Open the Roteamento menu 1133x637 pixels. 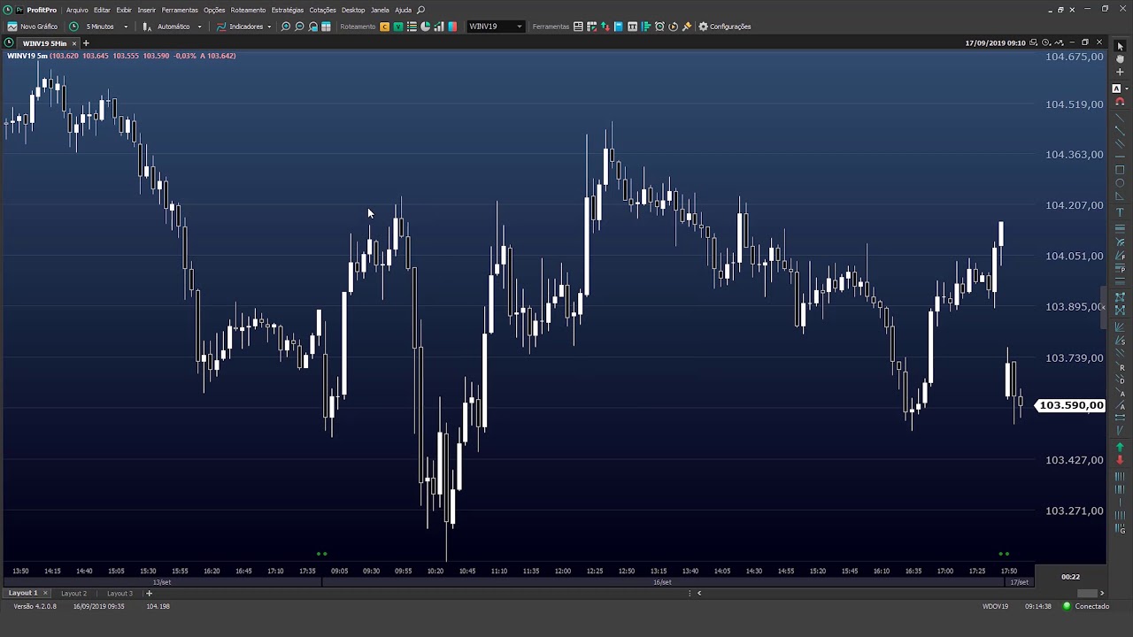coord(248,10)
